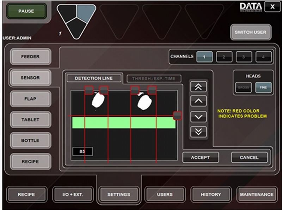Open the DETECTION LINE tab
This screenshot has height=210, width=282.
[x=93, y=79]
